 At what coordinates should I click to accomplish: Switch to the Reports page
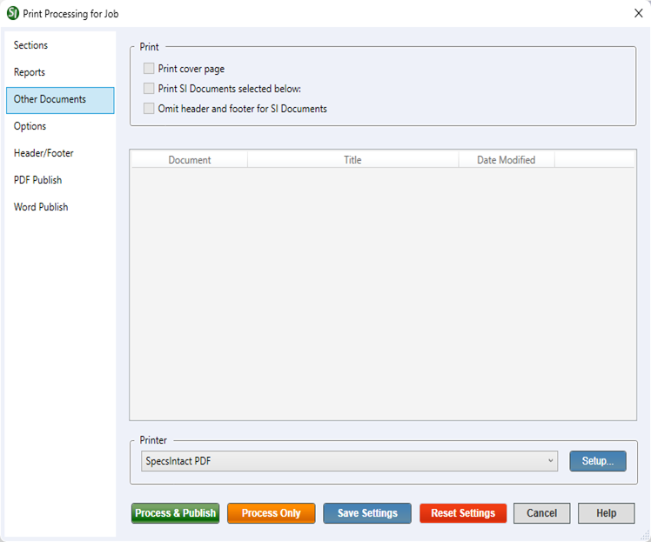(x=60, y=72)
